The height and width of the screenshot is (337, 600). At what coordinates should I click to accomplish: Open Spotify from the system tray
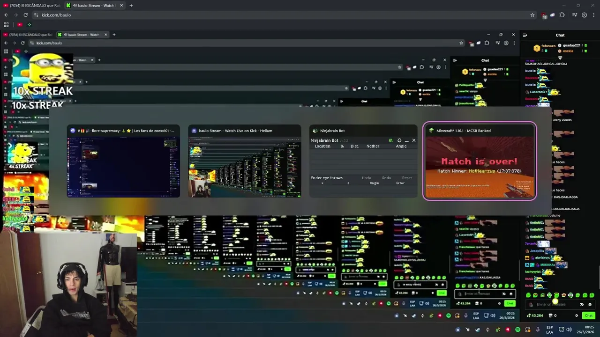click(x=517, y=330)
